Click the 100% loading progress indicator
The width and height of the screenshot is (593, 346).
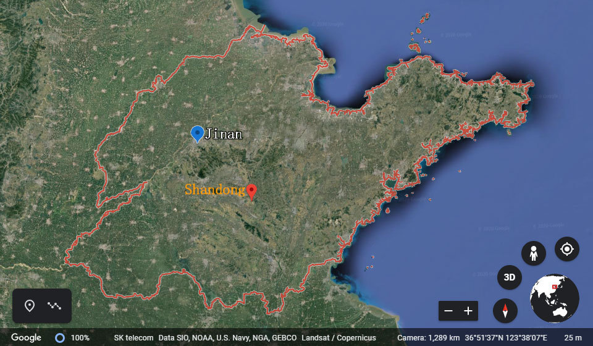tap(72, 338)
